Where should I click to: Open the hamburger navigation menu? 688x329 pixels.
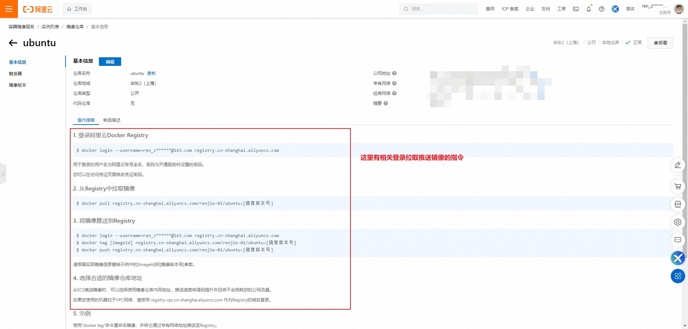click(9, 9)
